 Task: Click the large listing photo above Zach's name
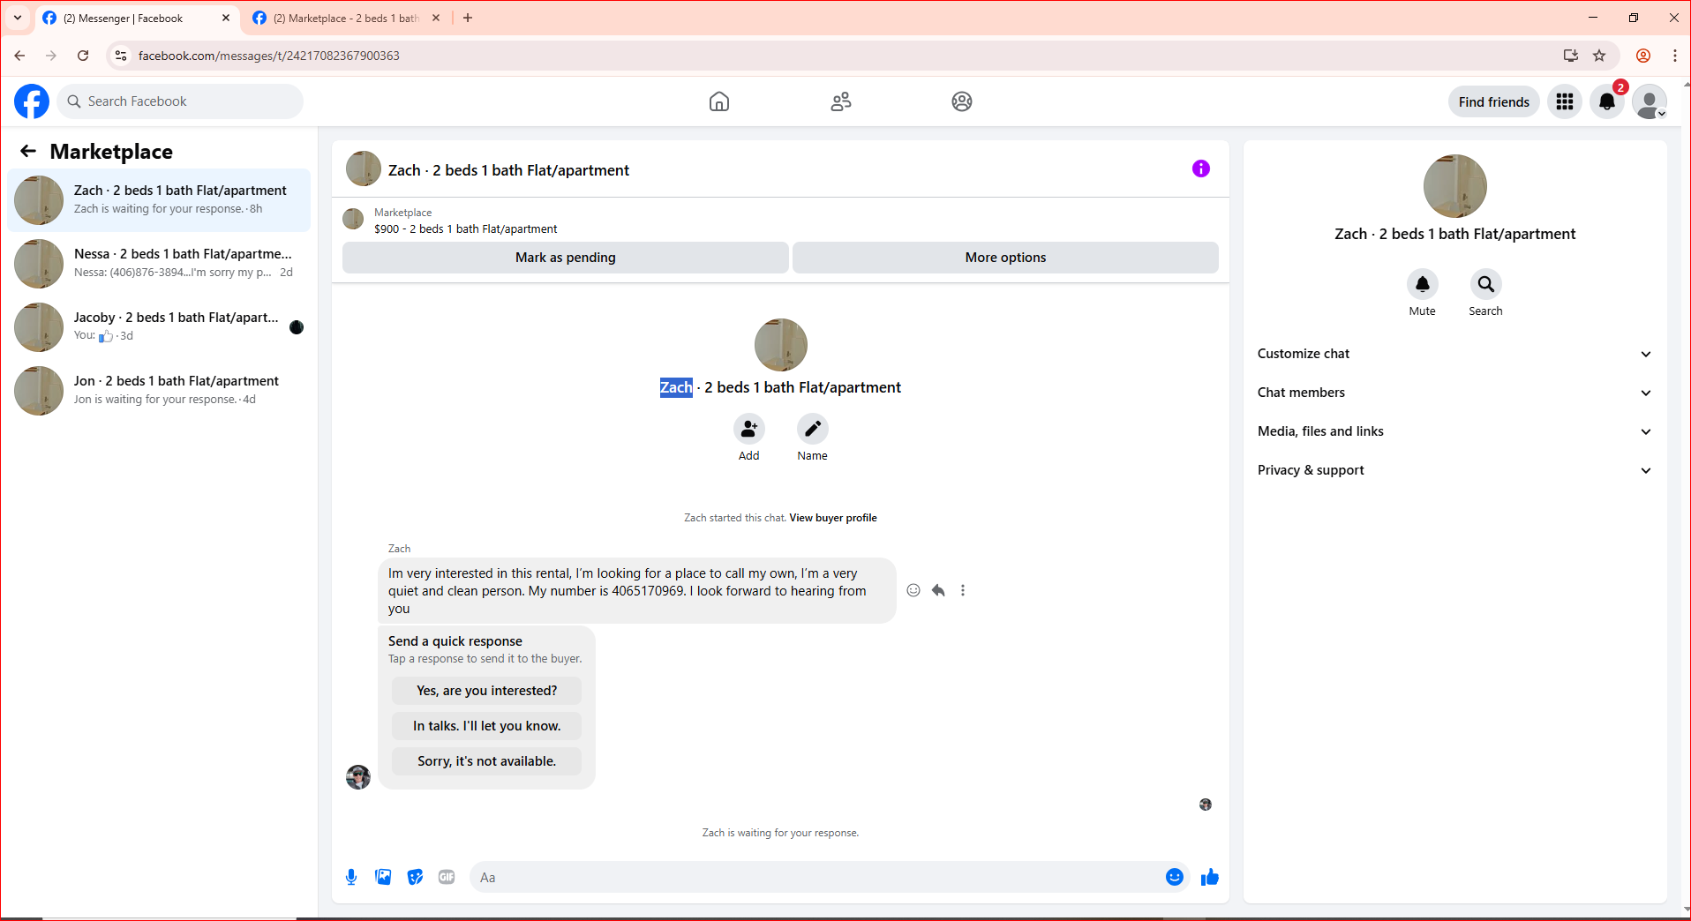pyautogui.click(x=781, y=345)
